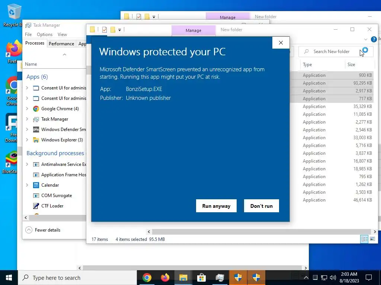
Task: Open Customize Quick Access Toolbar dropdown arrow
Action: point(119,30)
